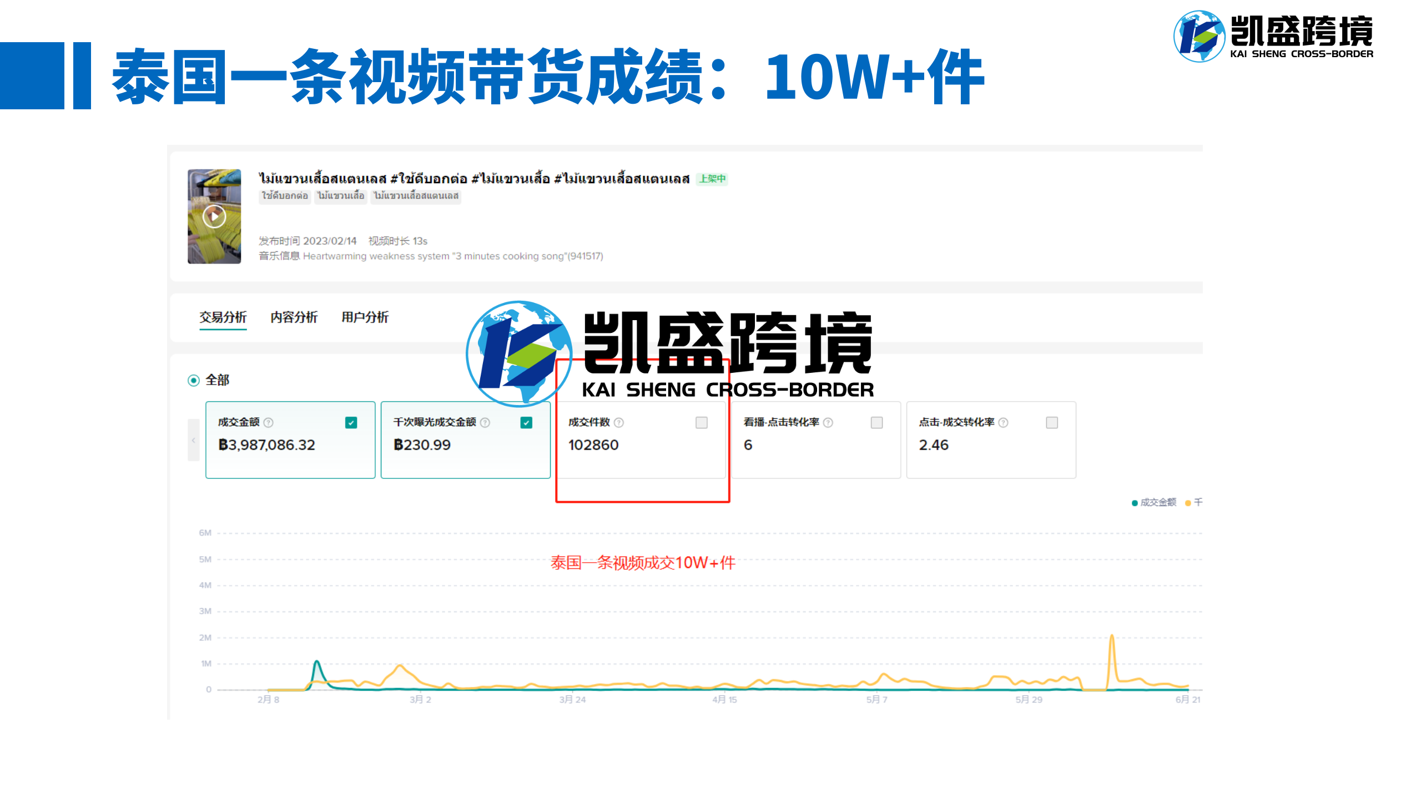Viewport: 1421px width, 799px height.
Task: Select the 全部 radio button
Action: coord(194,381)
